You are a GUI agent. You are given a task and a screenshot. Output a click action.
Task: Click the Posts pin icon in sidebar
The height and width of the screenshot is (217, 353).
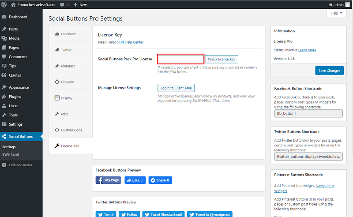4,29
